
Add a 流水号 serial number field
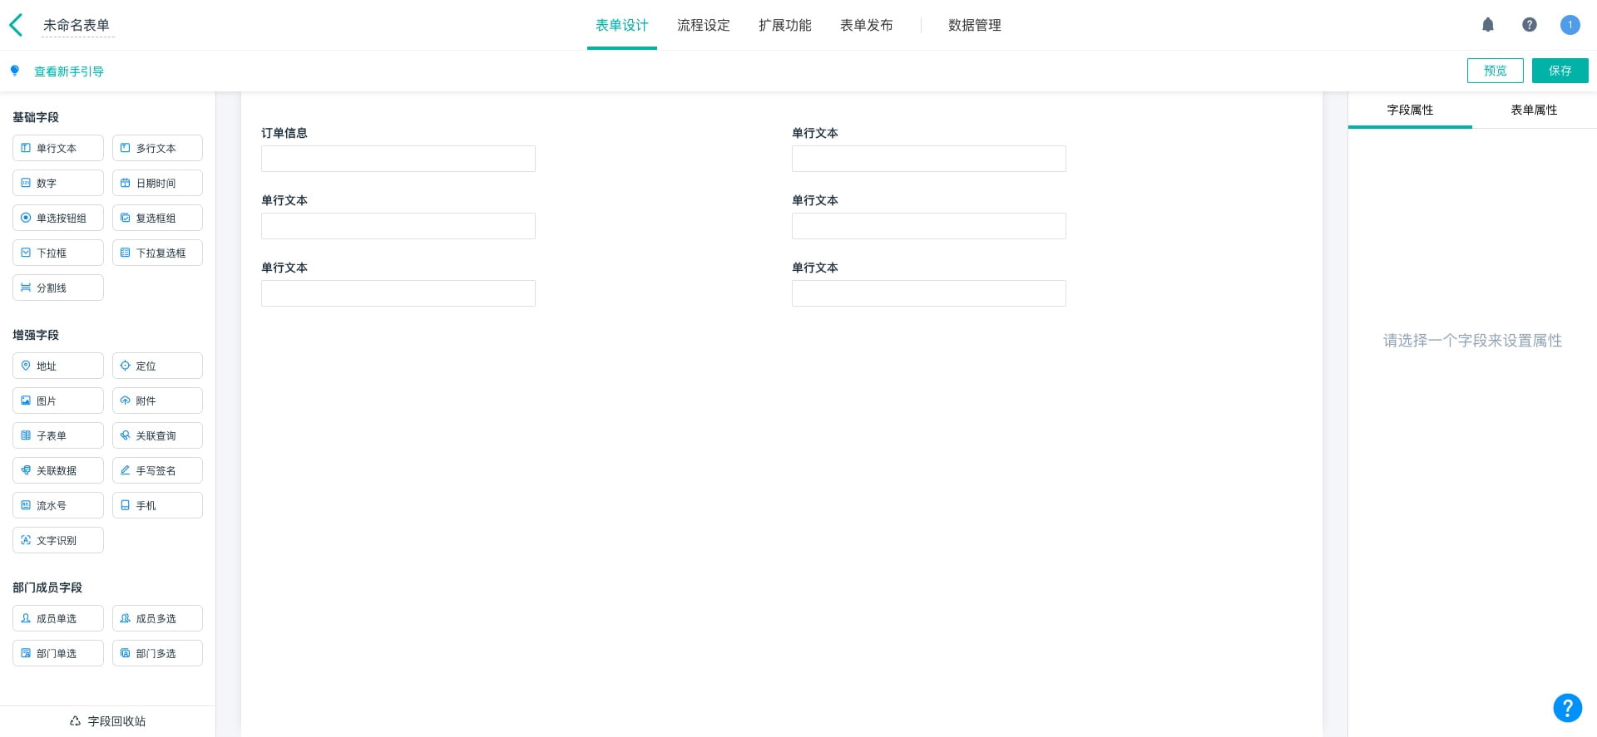[x=58, y=505]
